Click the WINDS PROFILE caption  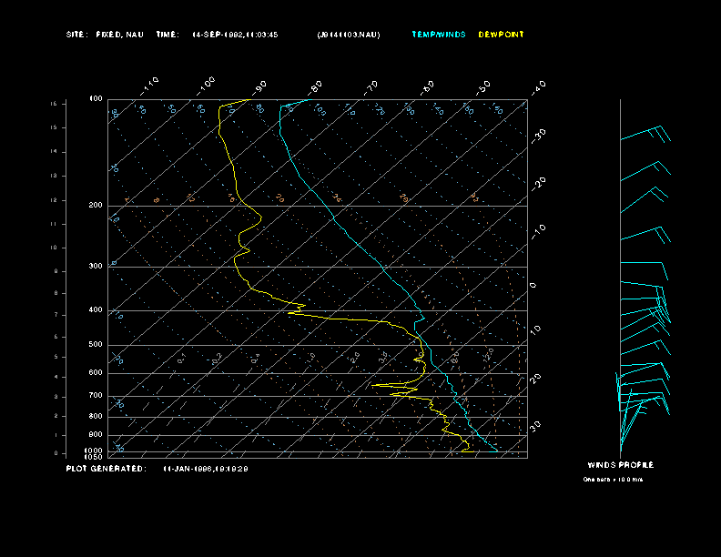click(x=620, y=465)
